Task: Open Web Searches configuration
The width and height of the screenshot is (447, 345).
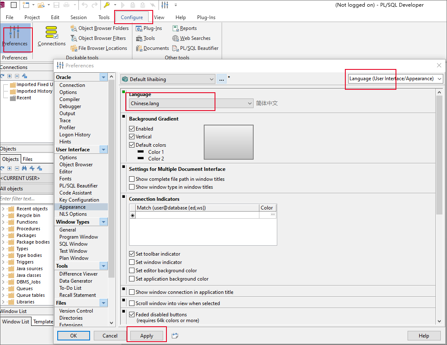Action: pyautogui.click(x=191, y=38)
